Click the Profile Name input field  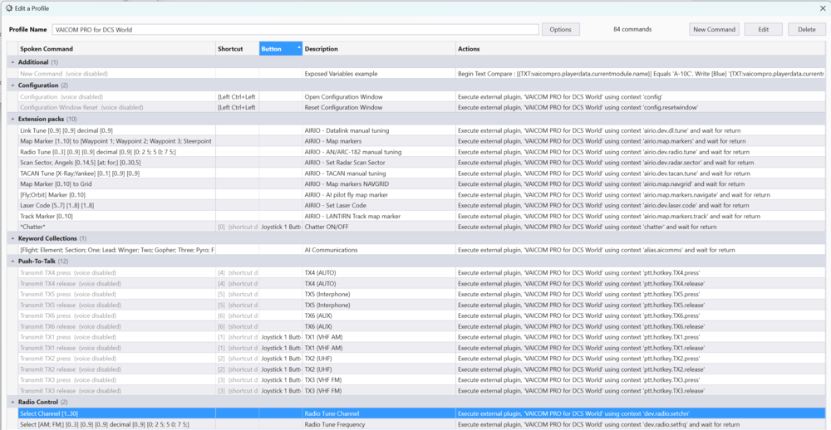(295, 30)
